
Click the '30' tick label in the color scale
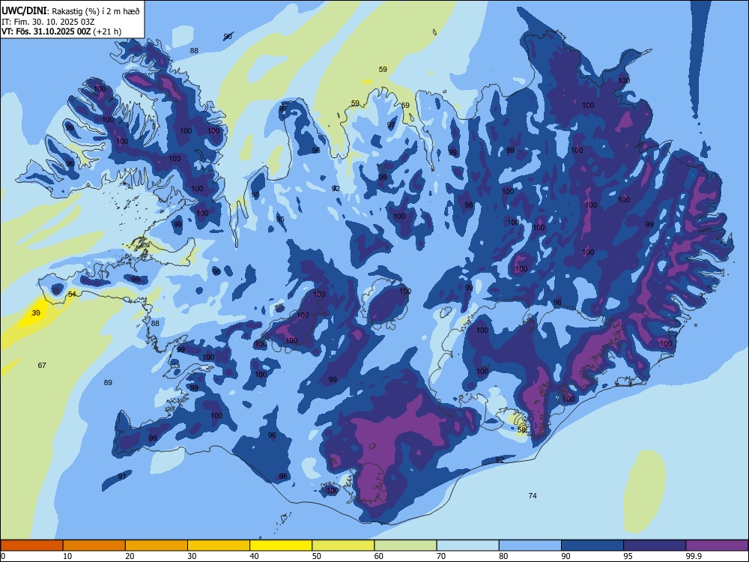[x=192, y=556]
